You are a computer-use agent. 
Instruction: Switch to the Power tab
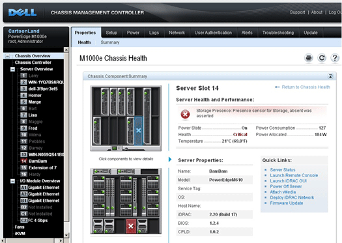coord(133,33)
